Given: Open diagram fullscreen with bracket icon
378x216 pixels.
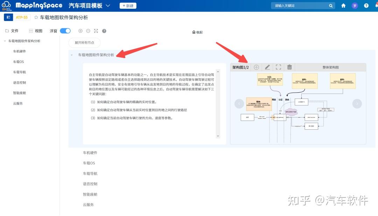Looking at the screenshot, I should pyautogui.click(x=279, y=67).
